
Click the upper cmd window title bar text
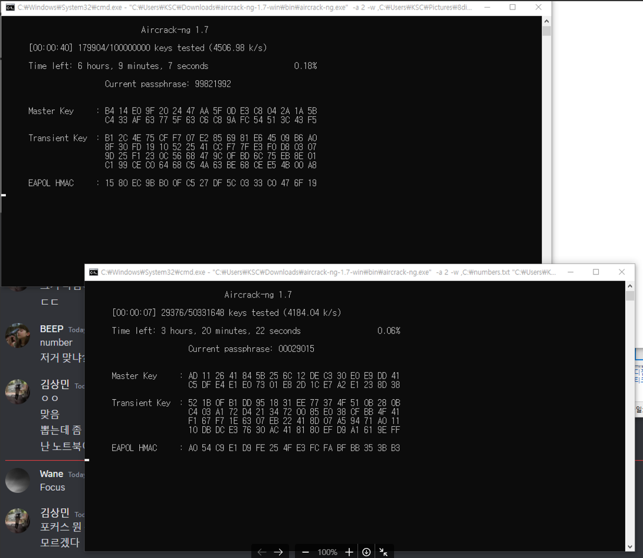coord(244,8)
